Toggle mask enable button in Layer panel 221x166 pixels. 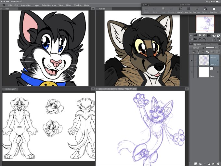point(213,52)
